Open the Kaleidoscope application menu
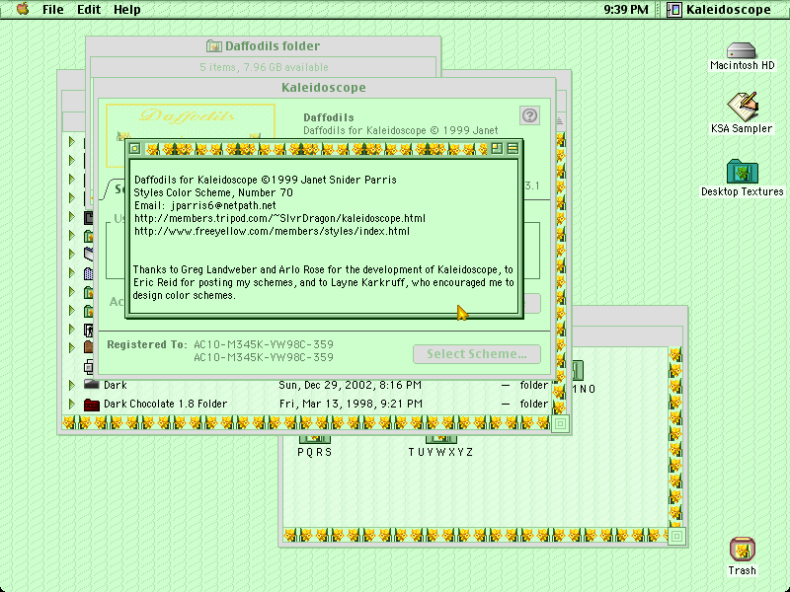Screen dimensions: 790x592 [x=719, y=10]
